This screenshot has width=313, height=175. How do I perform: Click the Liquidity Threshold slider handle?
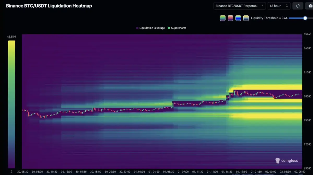[x=305, y=18]
